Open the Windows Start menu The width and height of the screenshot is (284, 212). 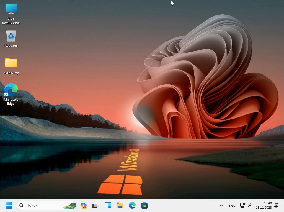pyautogui.click(x=9, y=205)
